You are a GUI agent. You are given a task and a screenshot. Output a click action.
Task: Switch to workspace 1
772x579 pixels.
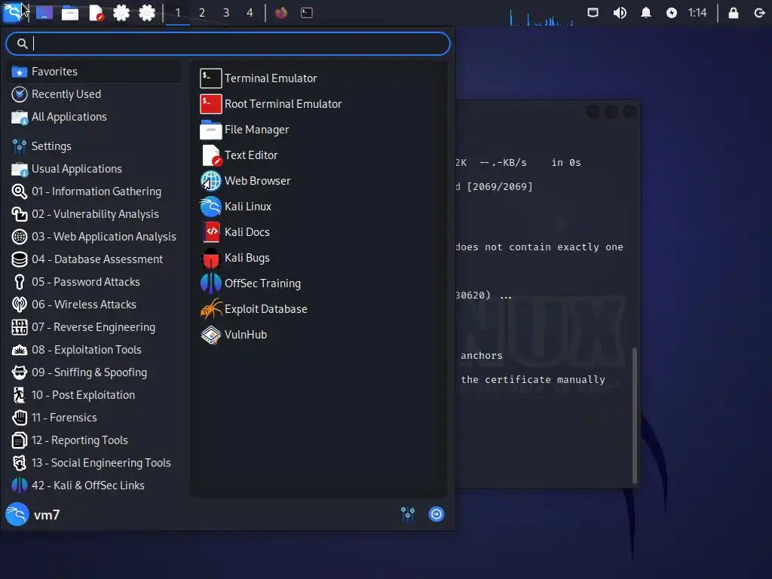click(178, 13)
